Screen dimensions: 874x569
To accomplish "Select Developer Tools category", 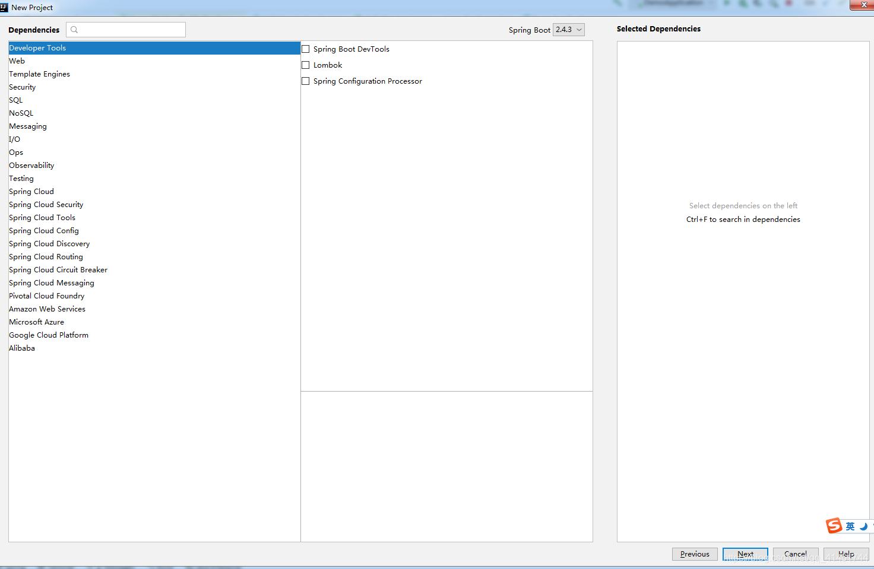I will (x=154, y=48).
